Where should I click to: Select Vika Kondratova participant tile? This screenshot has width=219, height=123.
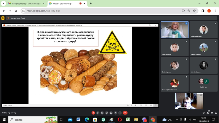204,65
